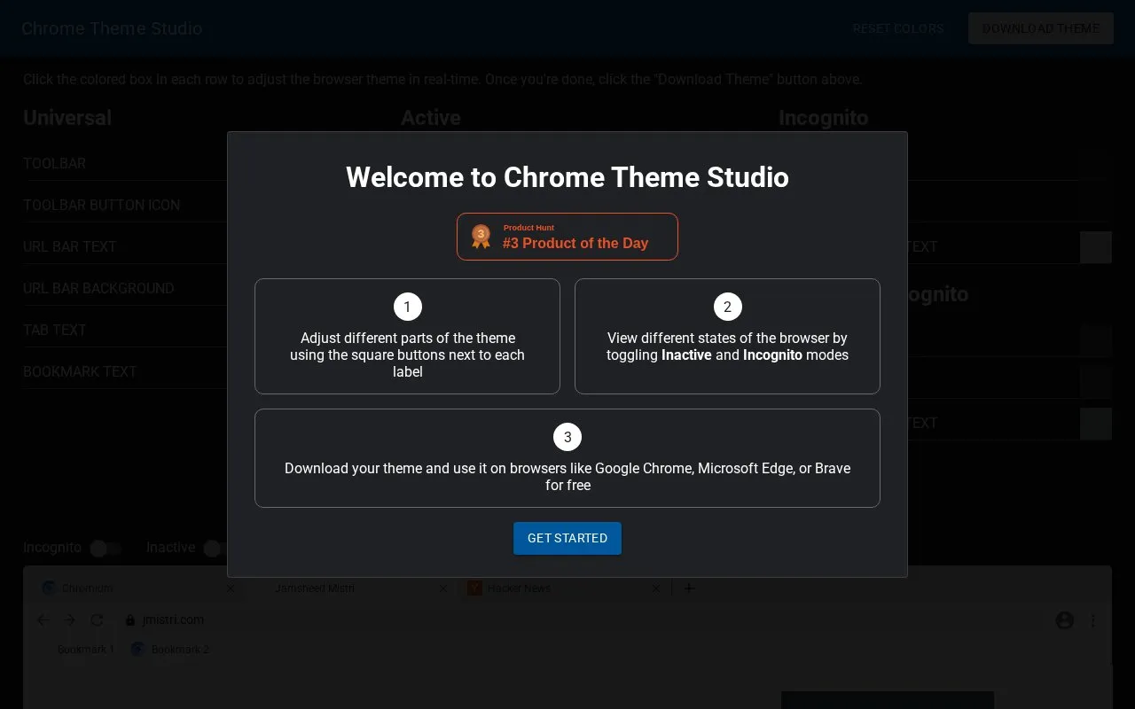Click the Chrome Theme Studio header title
The height and width of the screenshot is (709, 1135).
point(112,28)
